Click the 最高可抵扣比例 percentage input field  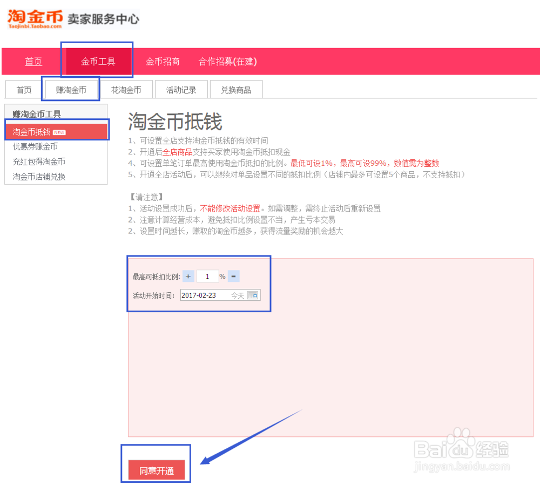click(x=208, y=277)
